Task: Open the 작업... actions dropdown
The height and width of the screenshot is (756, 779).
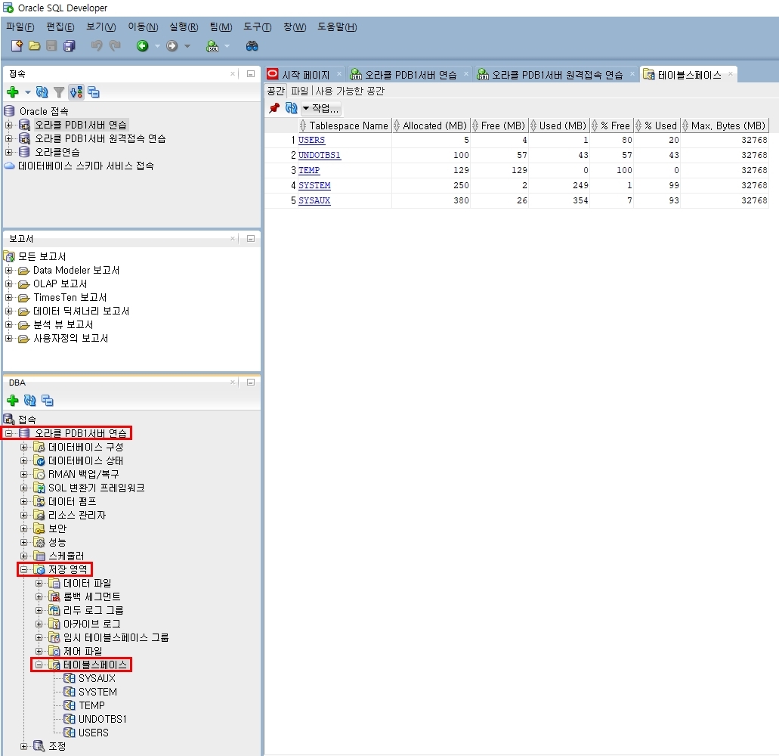Action: pos(321,108)
